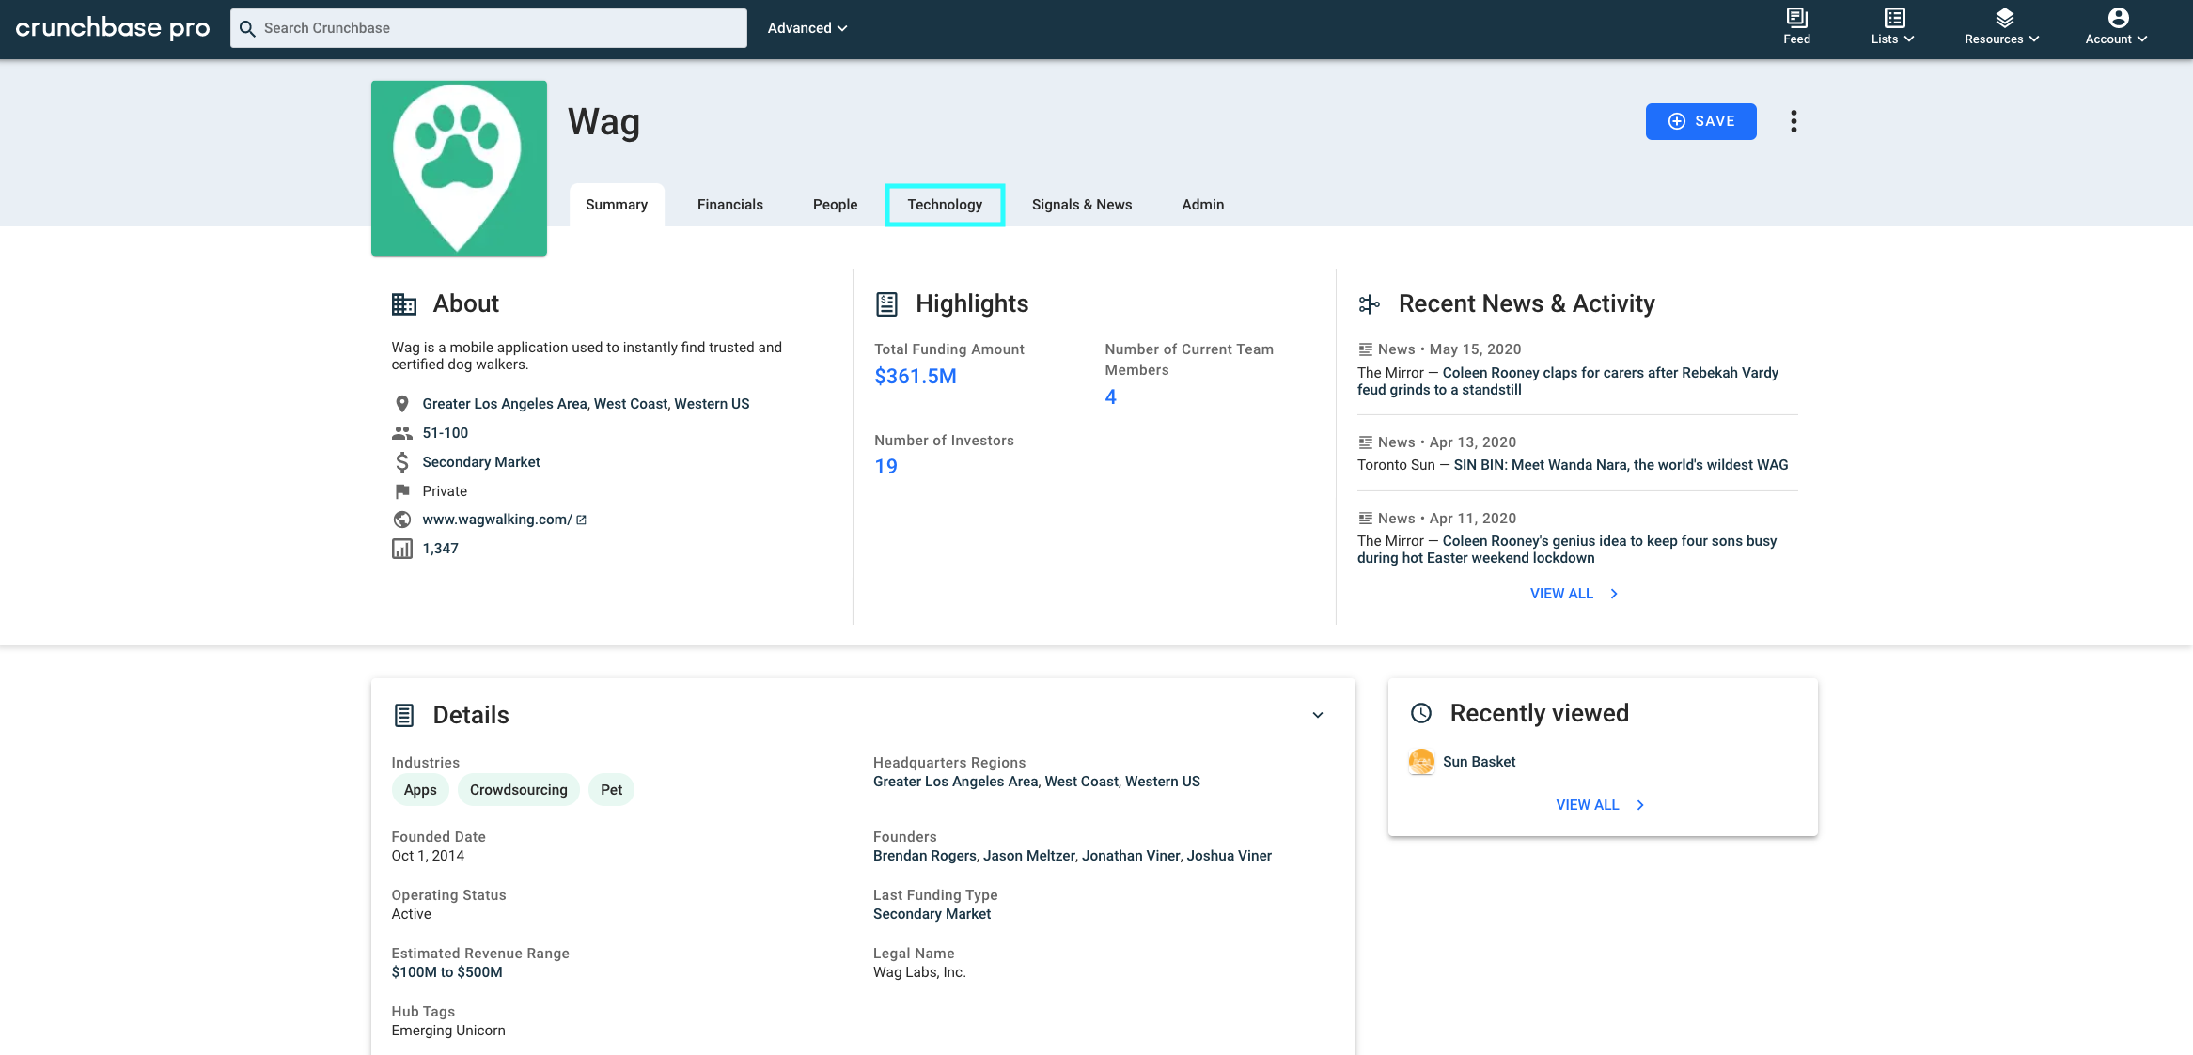The image size is (2193, 1055).
Task: Click the dollar sign funding icon
Action: pos(402,462)
